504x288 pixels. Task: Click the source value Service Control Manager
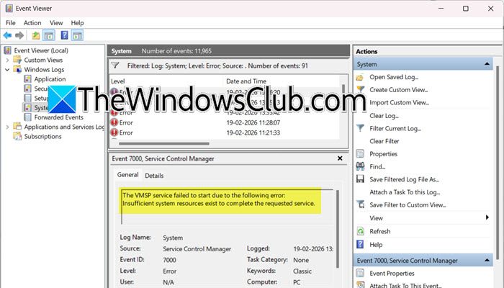[197, 249]
